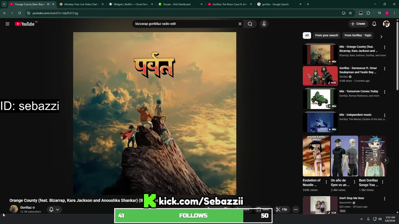
Task: Switch to the Monkey Free Live Video Chat tab
Action: (81, 4)
